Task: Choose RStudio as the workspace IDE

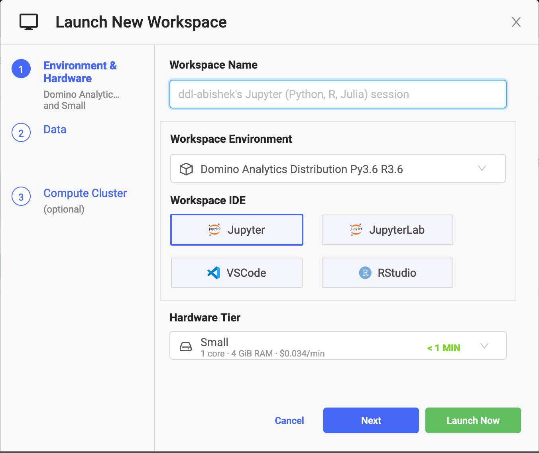Action: pos(388,273)
